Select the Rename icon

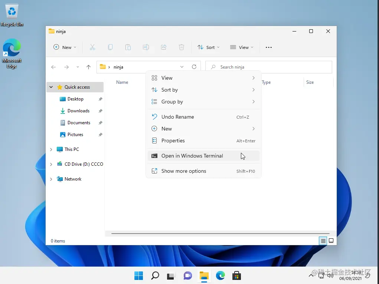click(146, 47)
